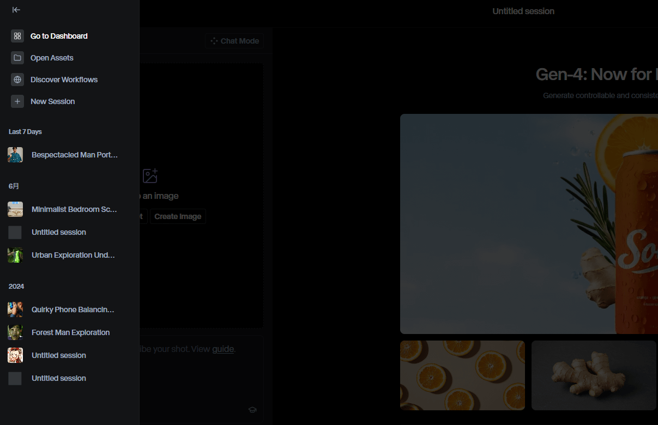Open Forest Man Exploration session
Viewport: 658px width, 425px height.
pyautogui.click(x=70, y=332)
